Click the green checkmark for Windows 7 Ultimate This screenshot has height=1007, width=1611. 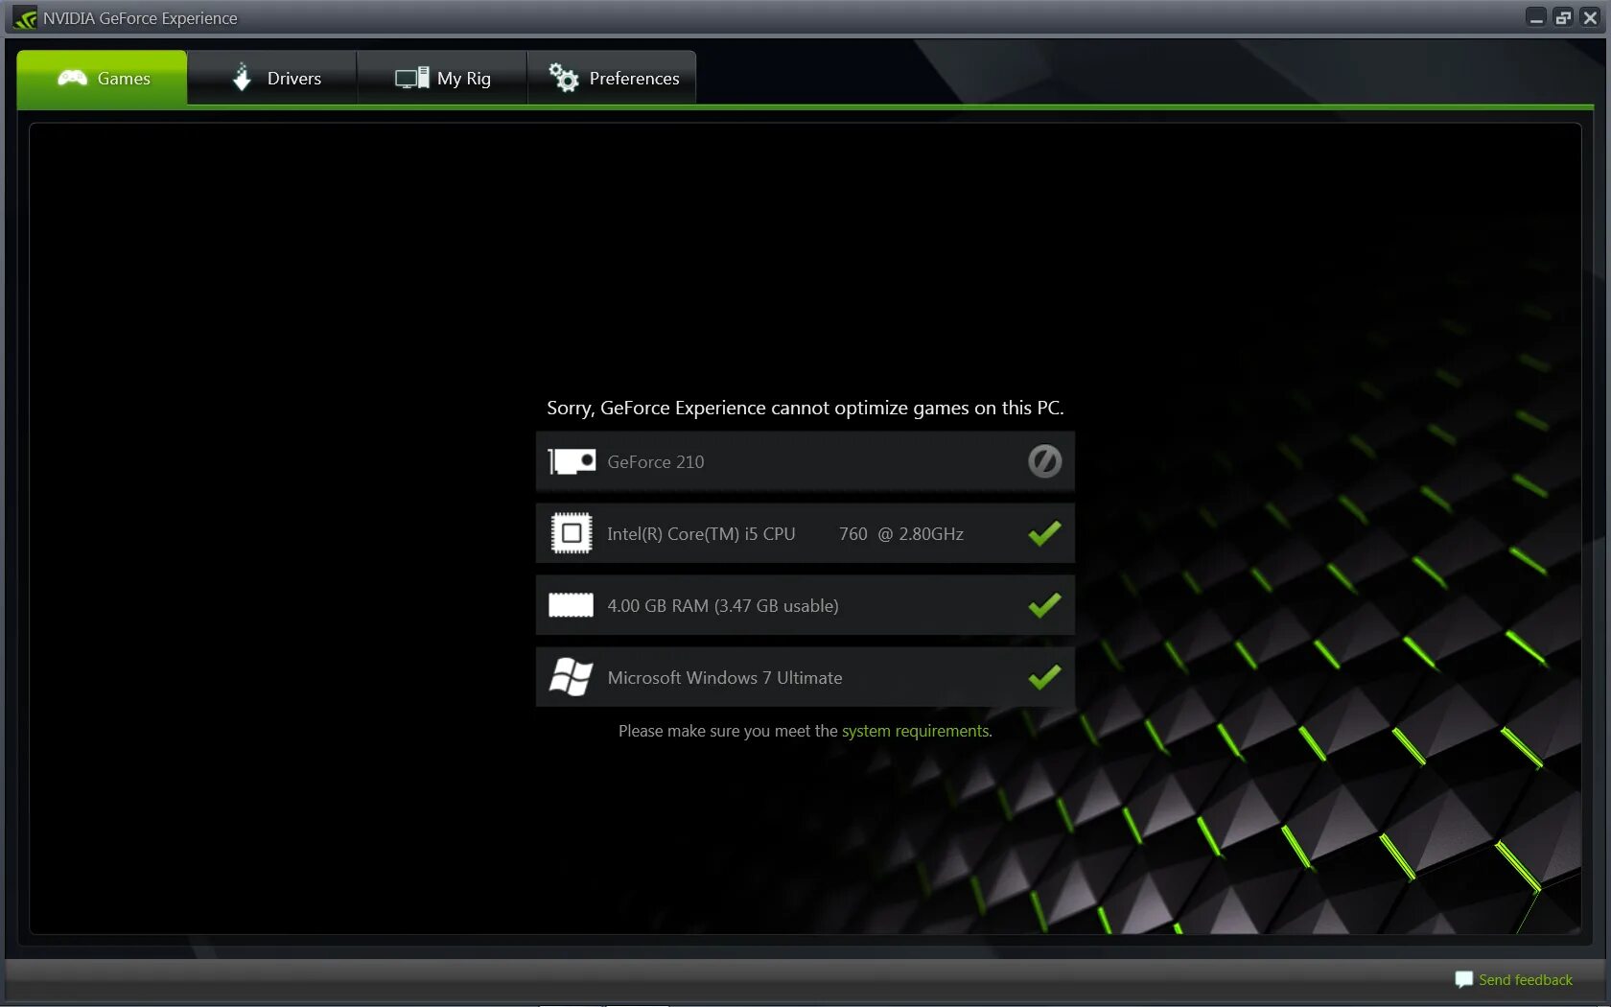[x=1044, y=677]
